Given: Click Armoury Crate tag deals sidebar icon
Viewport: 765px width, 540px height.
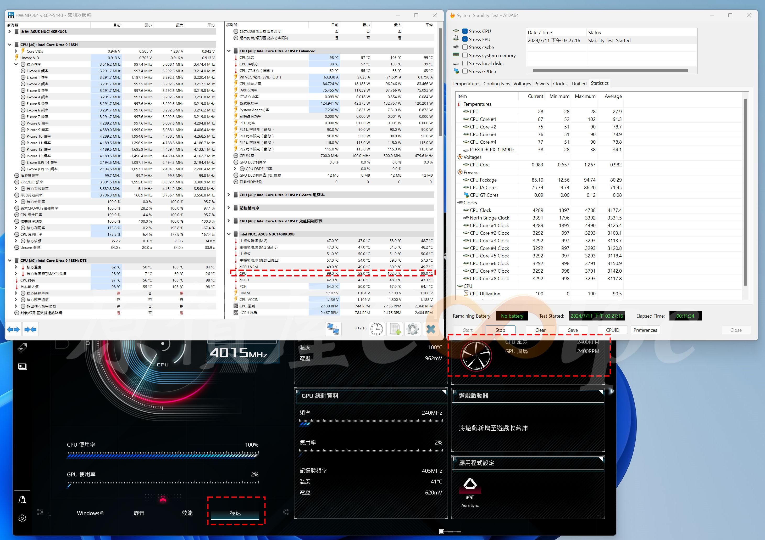Looking at the screenshot, I should [x=22, y=348].
